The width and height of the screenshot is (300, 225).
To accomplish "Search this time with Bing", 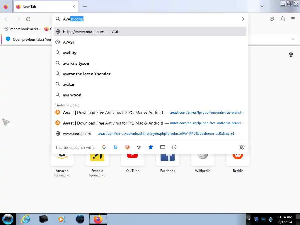I will click(115, 147).
